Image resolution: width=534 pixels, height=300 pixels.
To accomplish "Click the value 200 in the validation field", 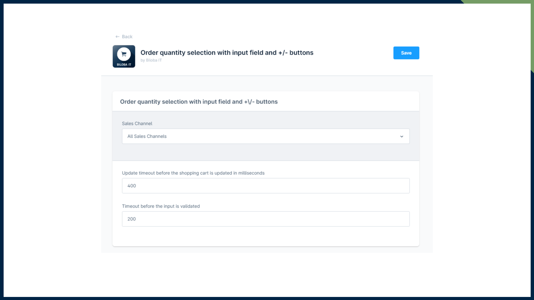I will coord(131,219).
